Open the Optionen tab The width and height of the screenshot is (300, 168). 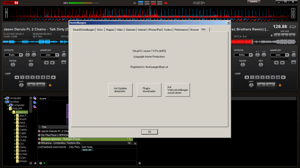click(130, 30)
